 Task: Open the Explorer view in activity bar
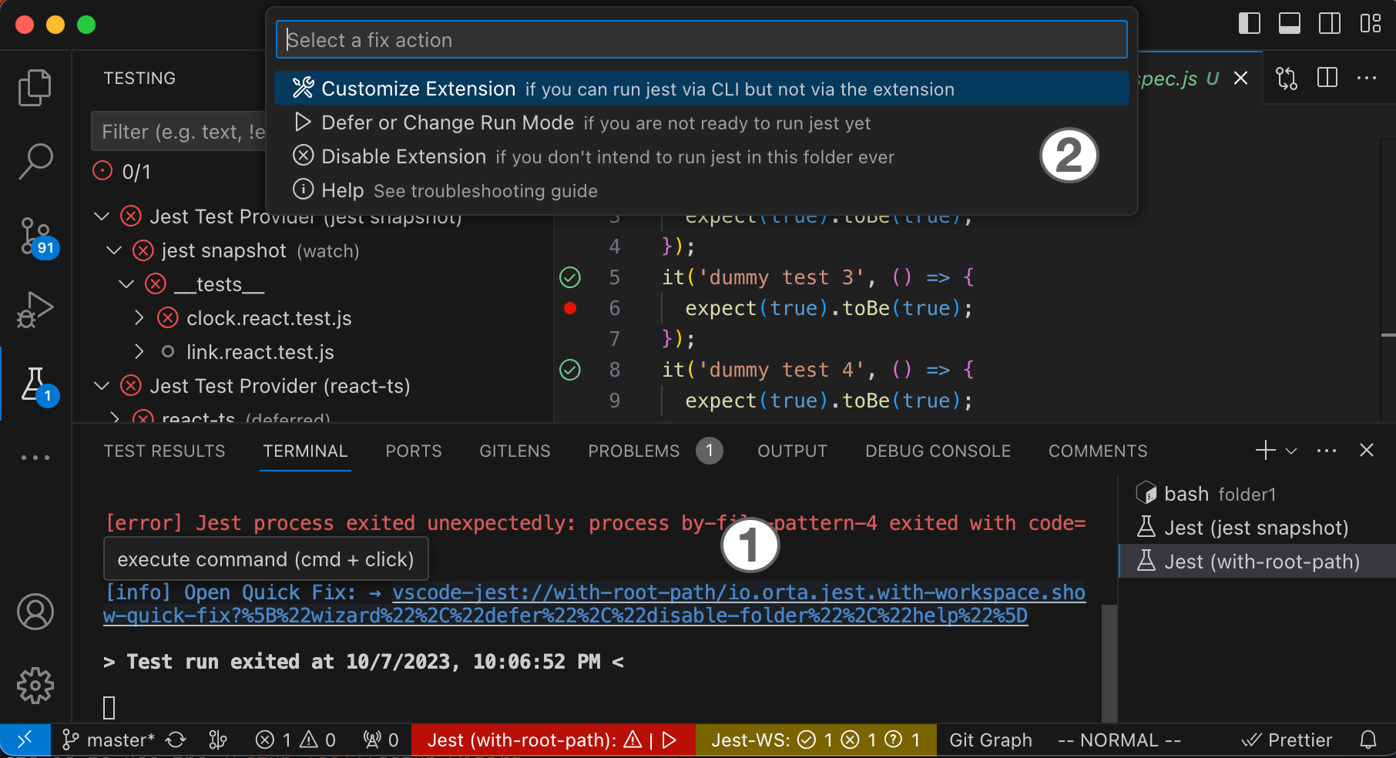[35, 87]
